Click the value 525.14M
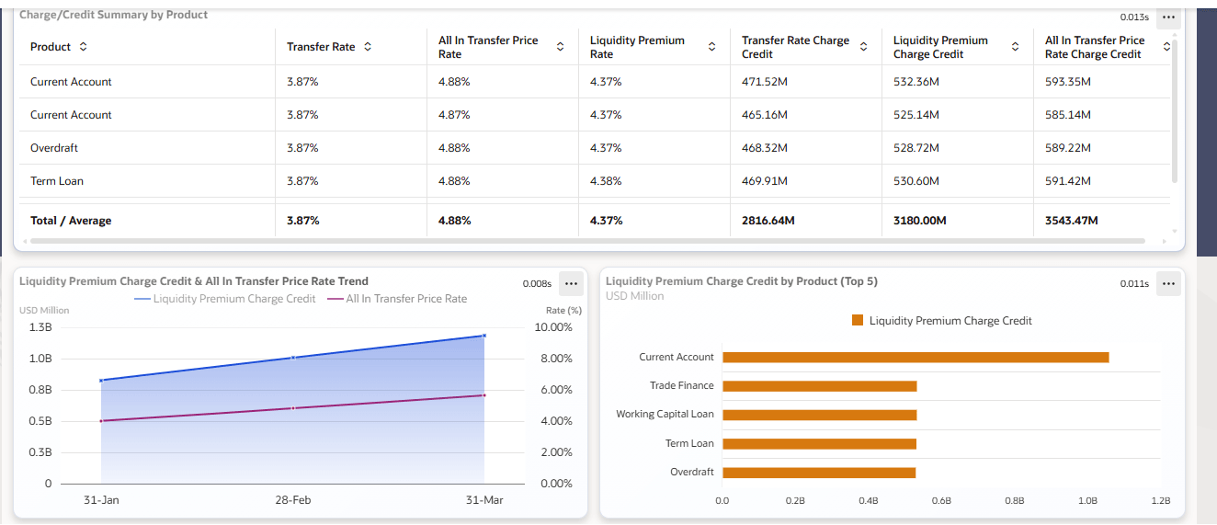 (x=916, y=115)
